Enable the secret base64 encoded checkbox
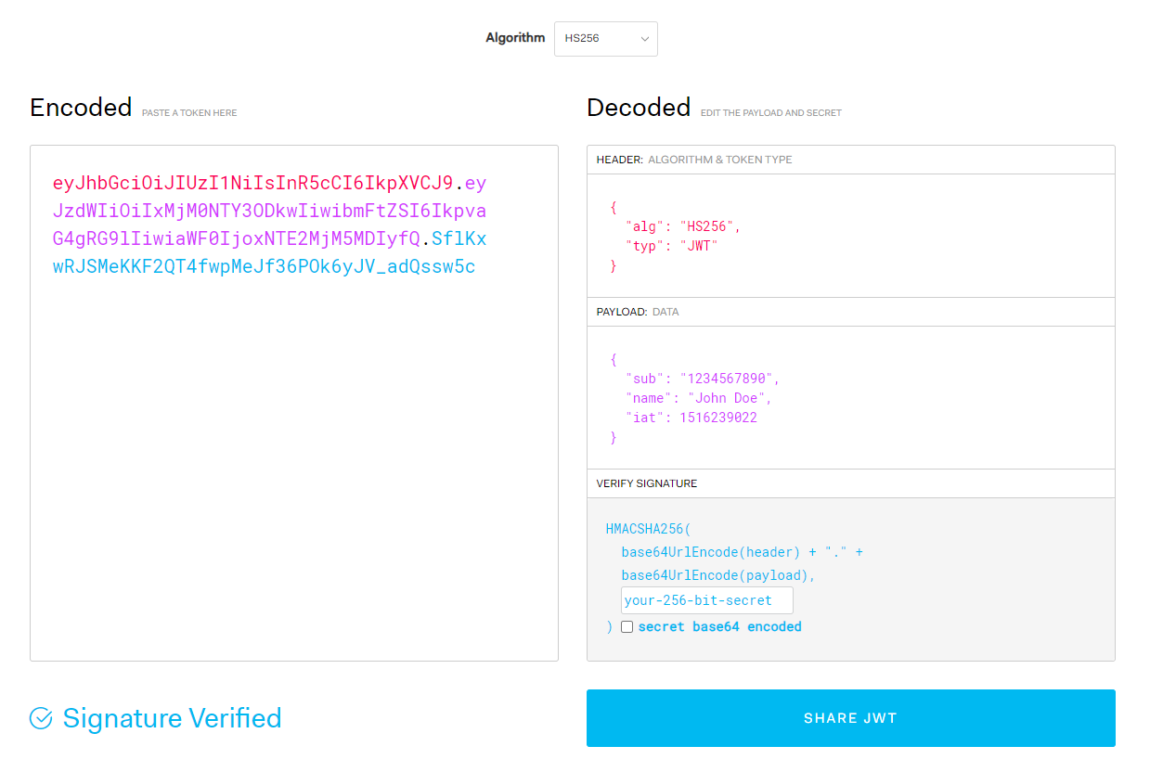The height and width of the screenshot is (772, 1150). tap(627, 626)
